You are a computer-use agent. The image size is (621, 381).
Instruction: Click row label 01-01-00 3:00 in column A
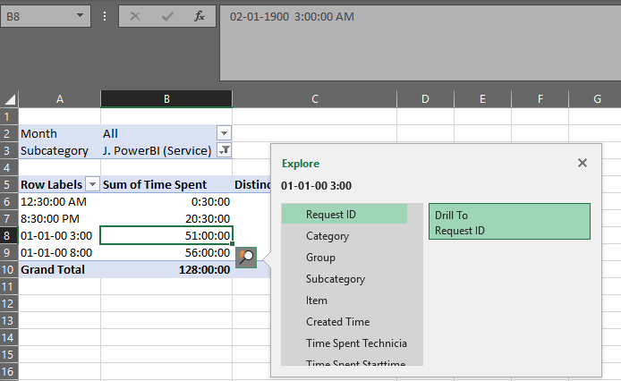pyautogui.click(x=59, y=235)
